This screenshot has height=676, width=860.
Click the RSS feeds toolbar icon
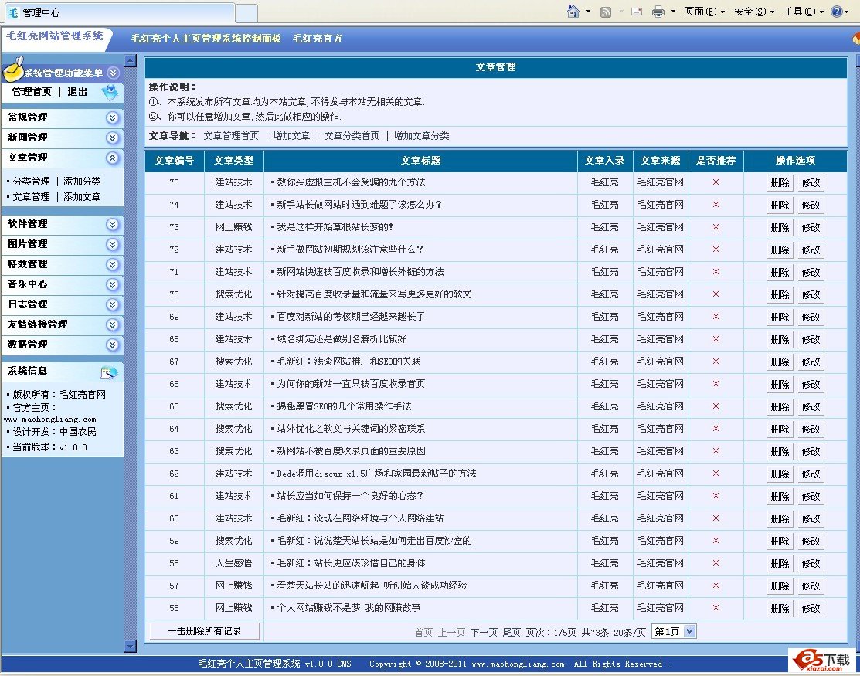[606, 12]
